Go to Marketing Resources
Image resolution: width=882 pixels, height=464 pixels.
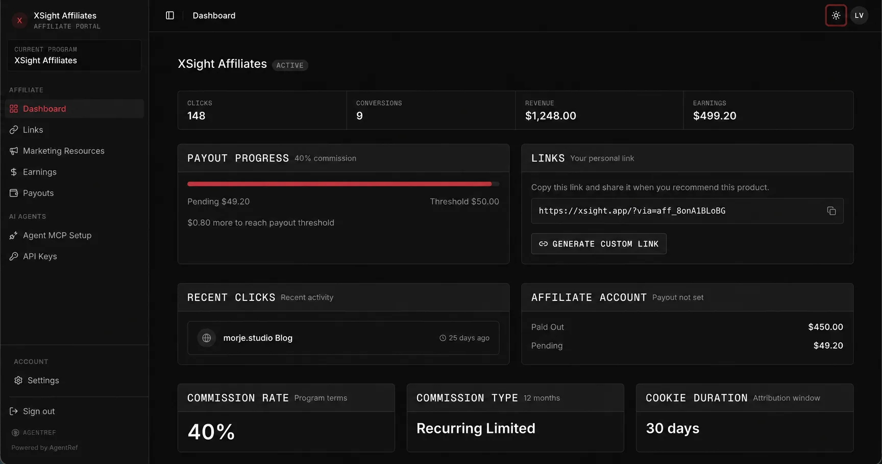pyautogui.click(x=74, y=151)
